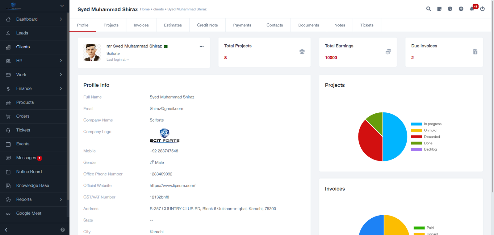494x235 pixels.
Task: Click the Work briefcase icon
Action: [x=8, y=75]
